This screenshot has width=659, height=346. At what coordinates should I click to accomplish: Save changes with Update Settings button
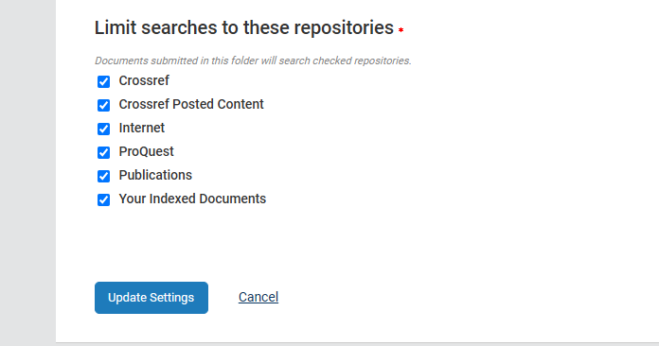151,298
